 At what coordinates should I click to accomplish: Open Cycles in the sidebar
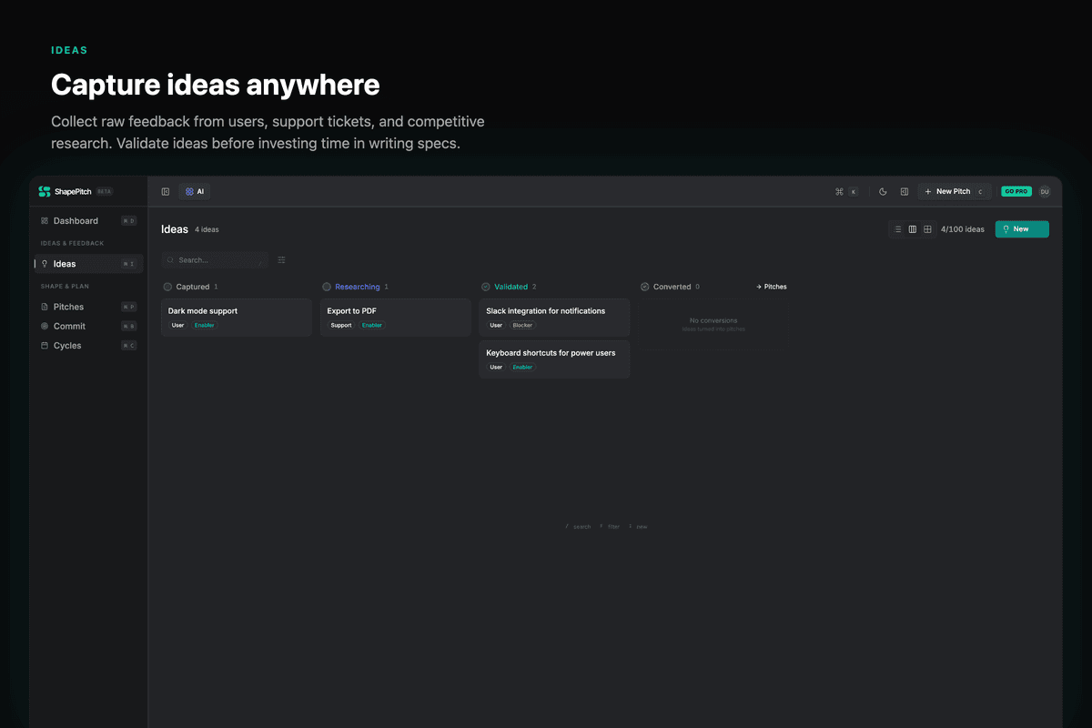point(67,346)
